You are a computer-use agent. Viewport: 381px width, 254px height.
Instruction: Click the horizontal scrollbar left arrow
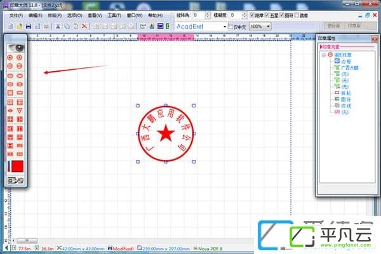[13, 241]
